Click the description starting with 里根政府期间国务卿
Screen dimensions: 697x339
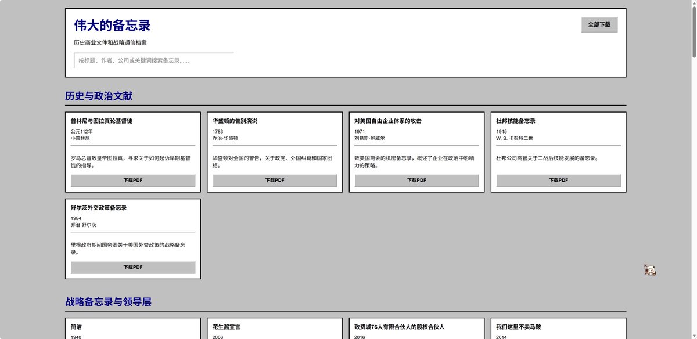click(128, 248)
